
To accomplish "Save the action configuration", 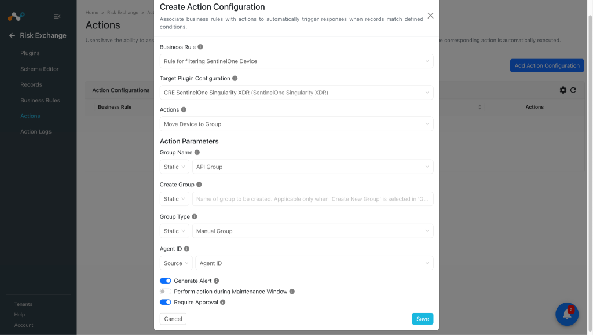I will pos(422,319).
